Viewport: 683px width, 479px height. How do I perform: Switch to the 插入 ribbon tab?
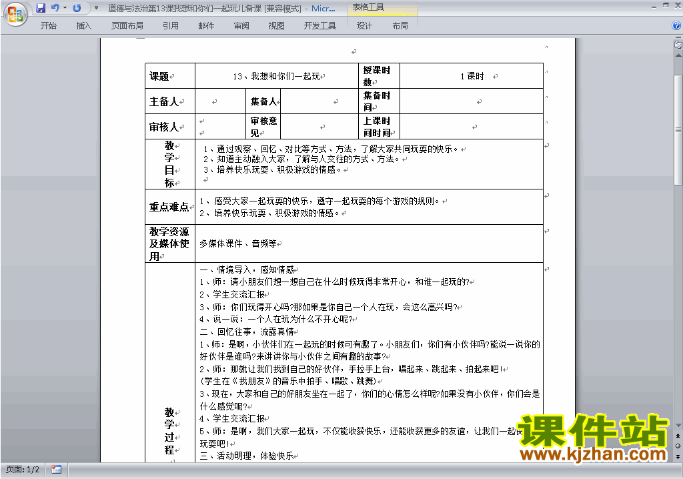click(x=83, y=26)
